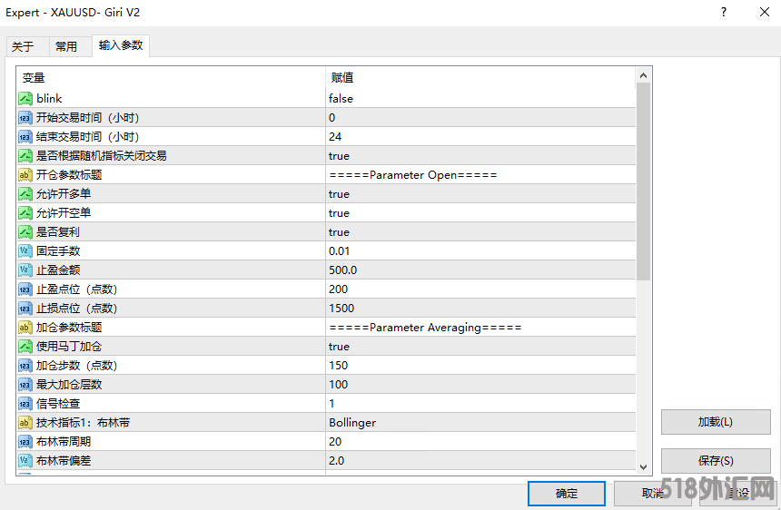Screen dimensions: 781x510
Task: Toggle the 允许开空单 value cell
Action: click(x=339, y=212)
